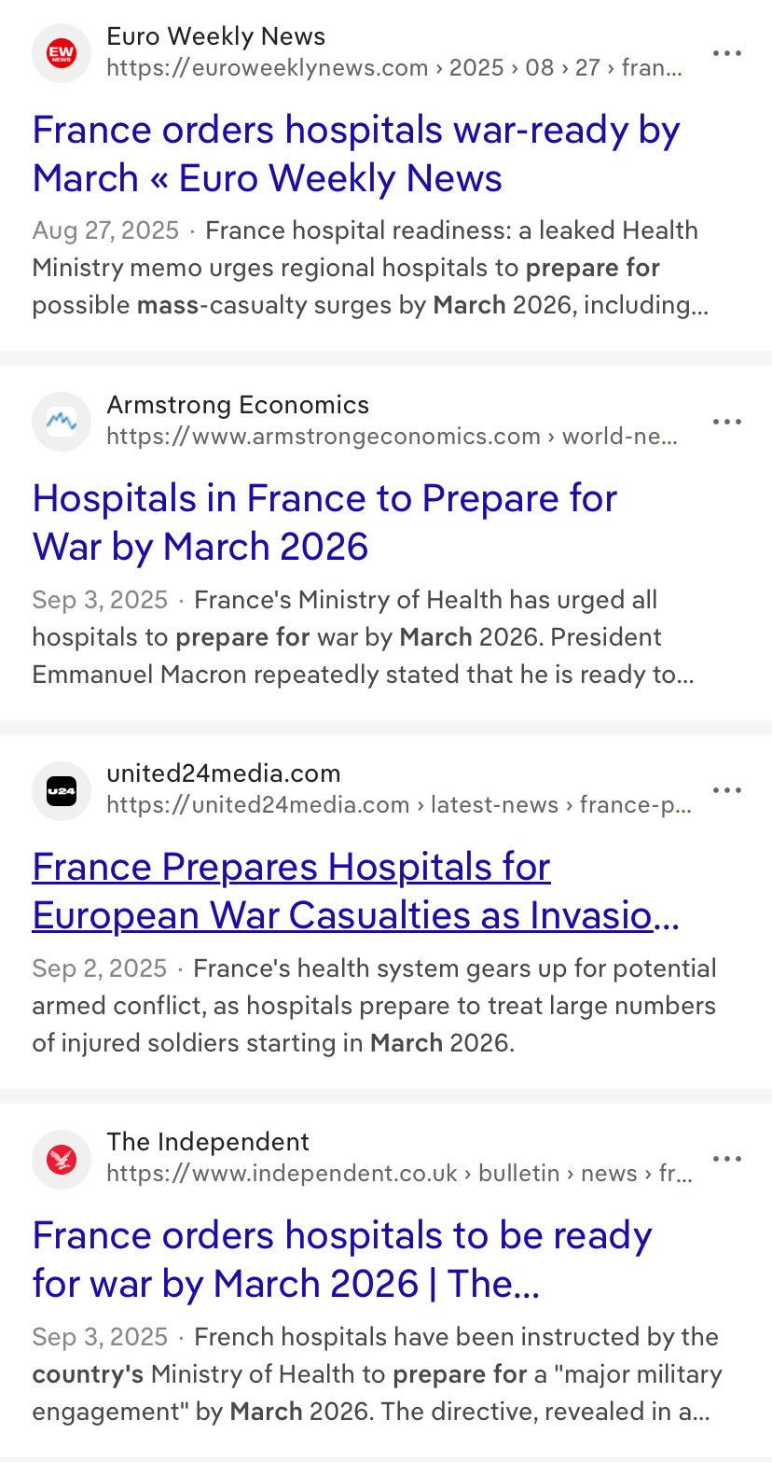Open three-dot menu for united24media result
This screenshot has height=1462, width=772.
[726, 790]
